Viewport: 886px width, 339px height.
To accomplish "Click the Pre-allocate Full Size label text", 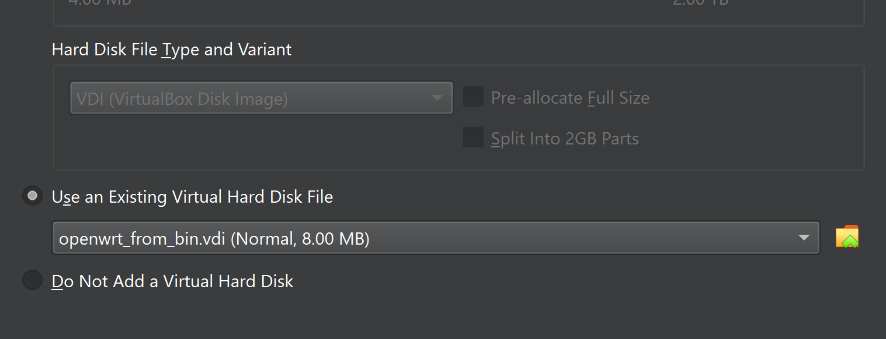I will pos(570,98).
